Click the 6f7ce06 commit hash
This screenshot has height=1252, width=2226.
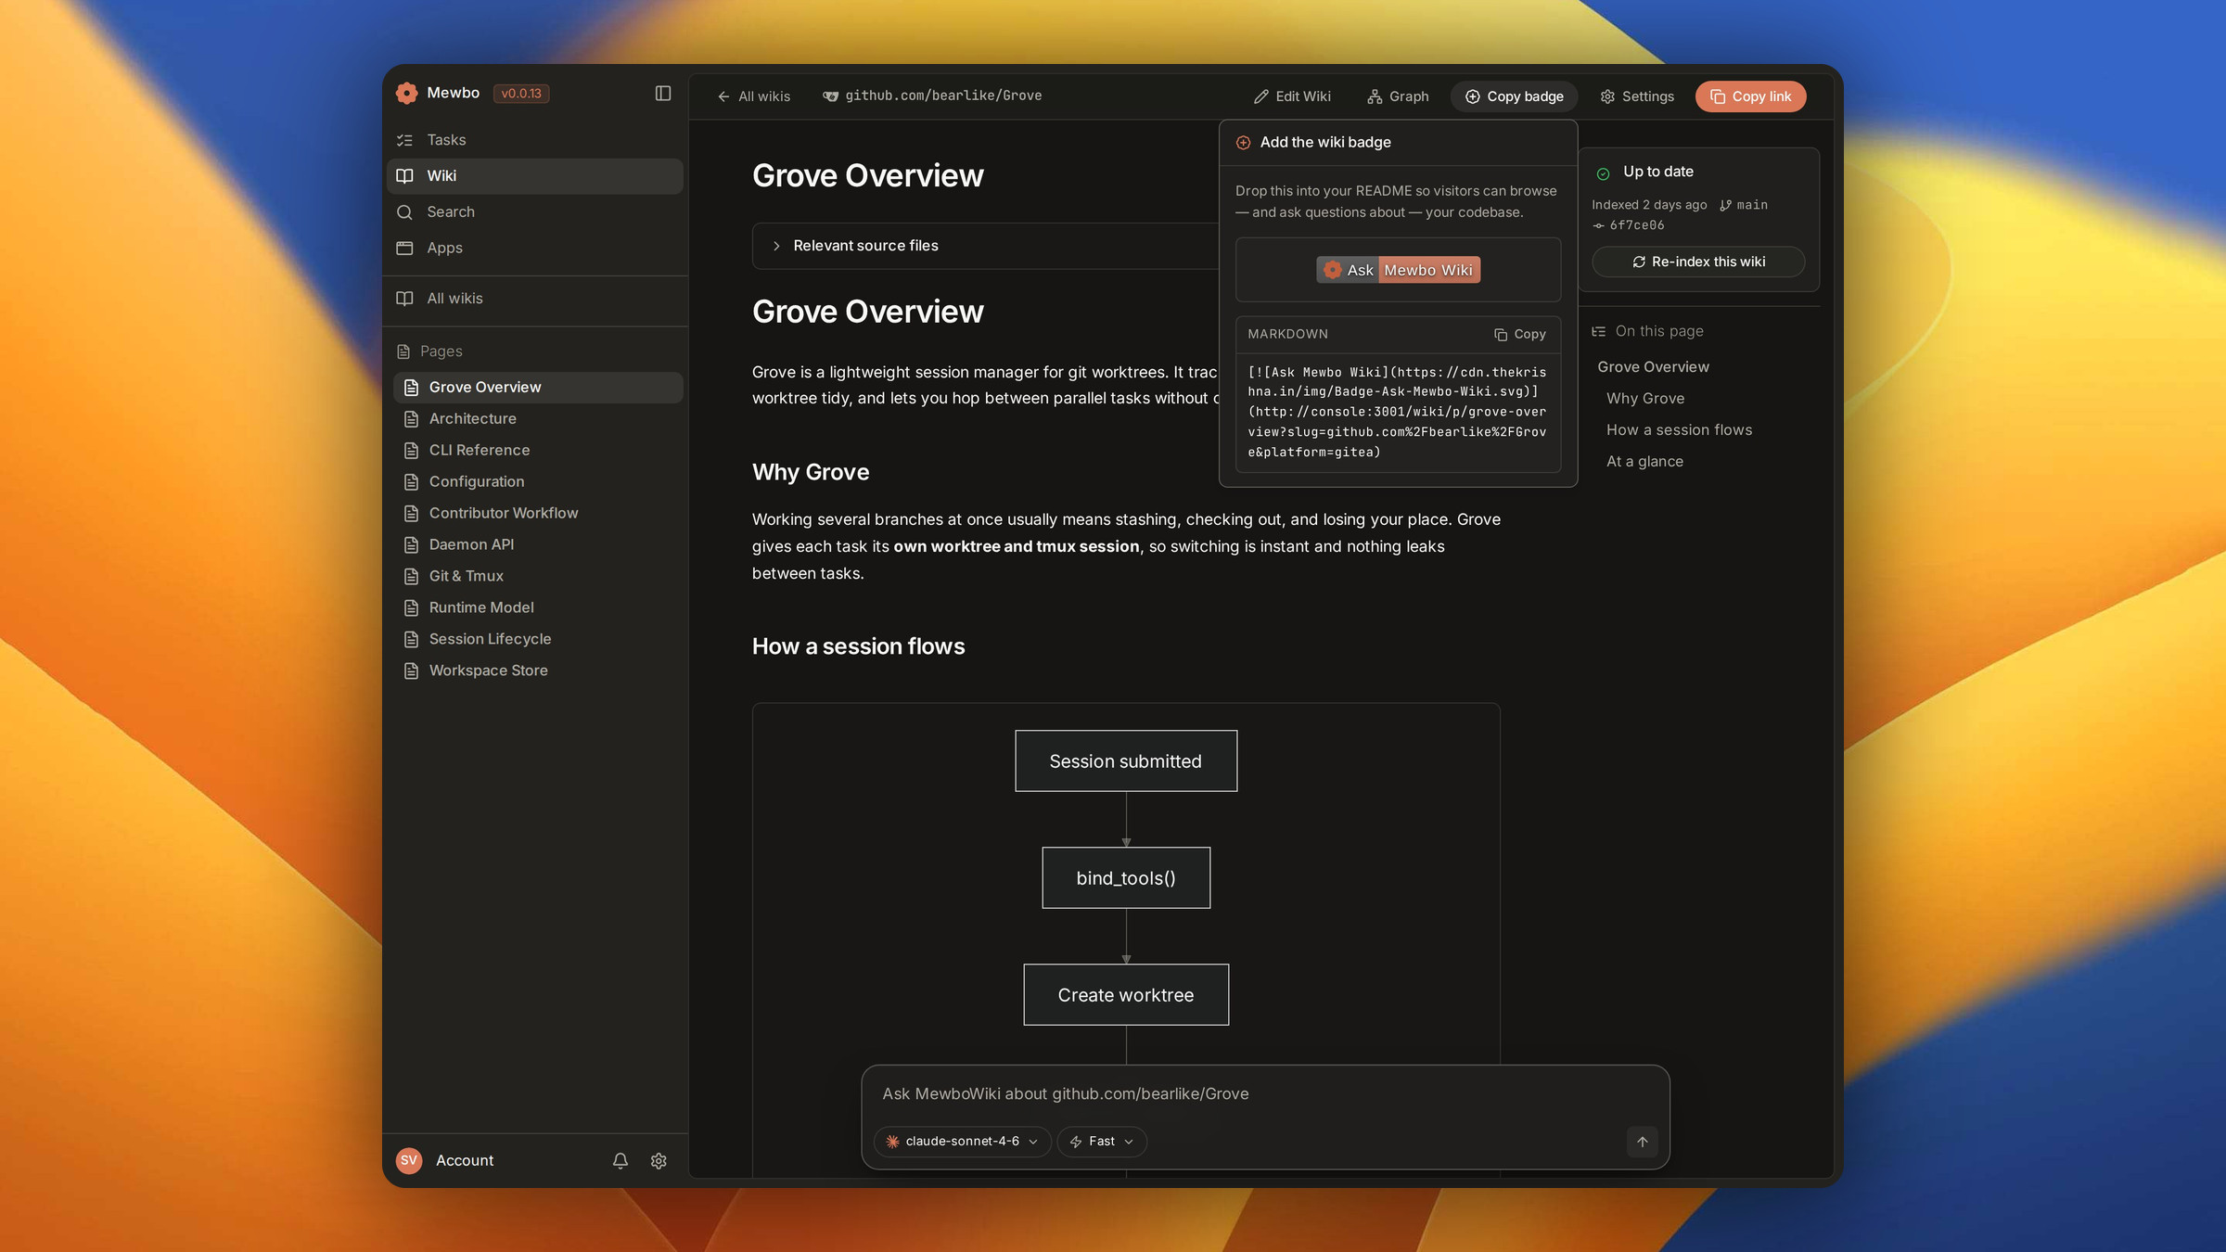[x=1629, y=225]
